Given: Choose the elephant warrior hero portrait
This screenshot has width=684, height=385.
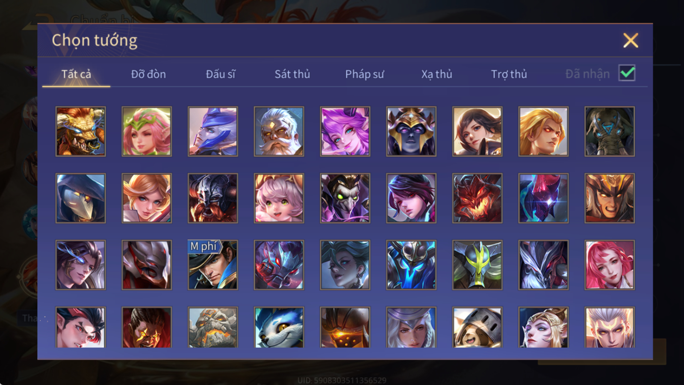Looking at the screenshot, I should point(610,131).
